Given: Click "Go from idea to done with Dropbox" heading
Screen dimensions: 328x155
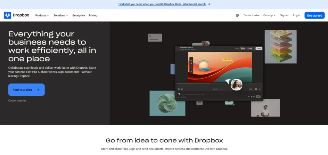Looking at the screenshot, I should pos(164,140).
